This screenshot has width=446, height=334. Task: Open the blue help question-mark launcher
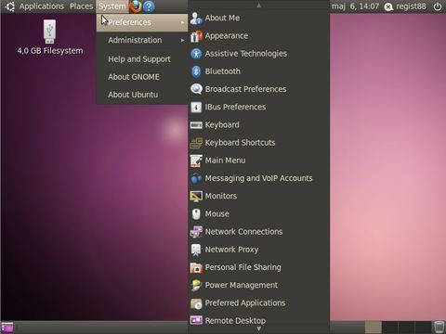149,6
